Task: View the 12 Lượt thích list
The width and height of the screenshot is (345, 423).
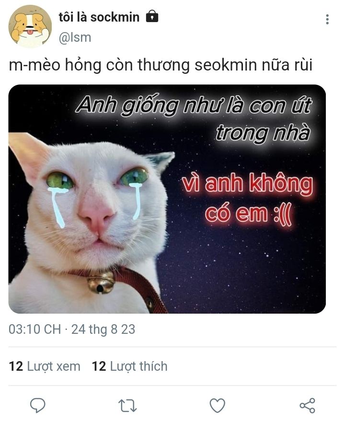Action: coord(130,366)
